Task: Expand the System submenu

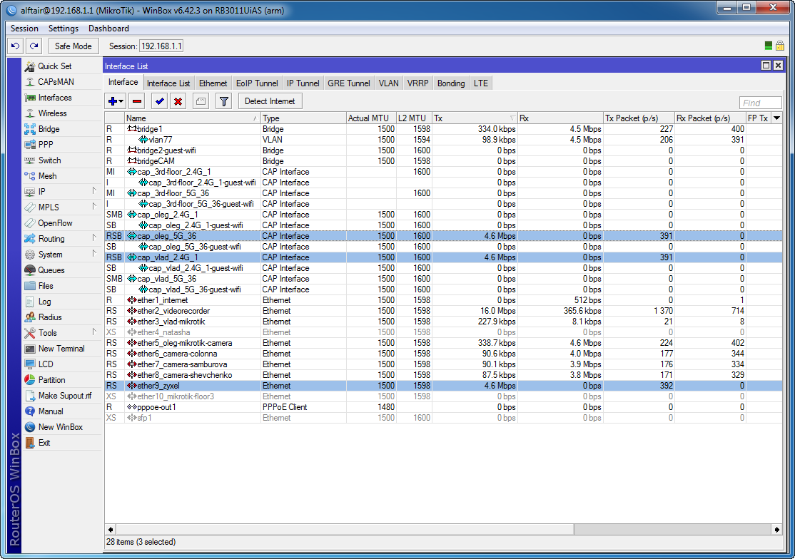Action: (94, 254)
